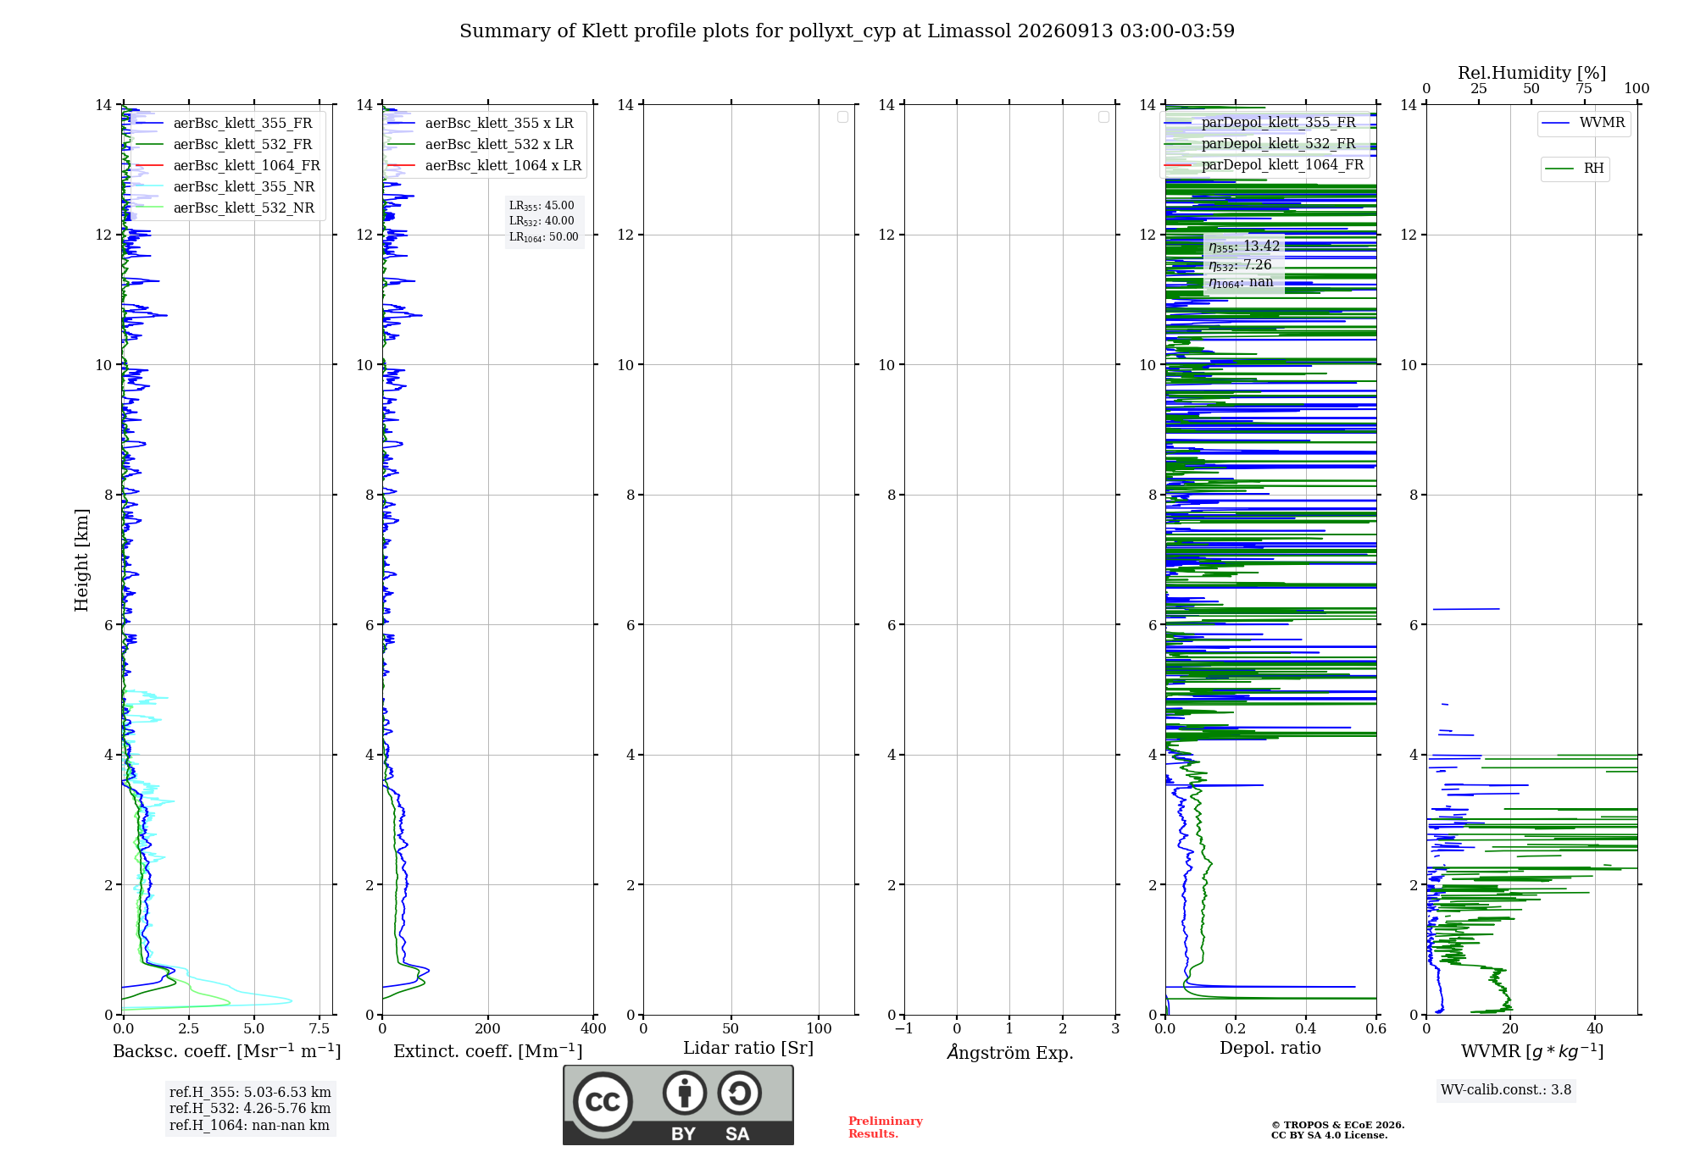Click the Lidar ratio [Sr] axis label

[x=748, y=1049]
